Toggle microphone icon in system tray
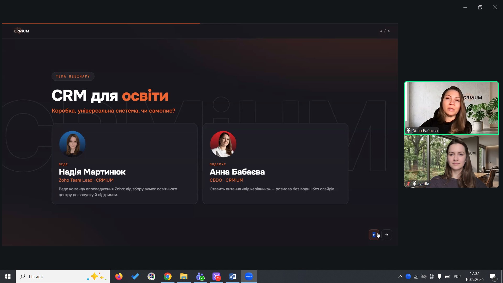 pos(439,276)
